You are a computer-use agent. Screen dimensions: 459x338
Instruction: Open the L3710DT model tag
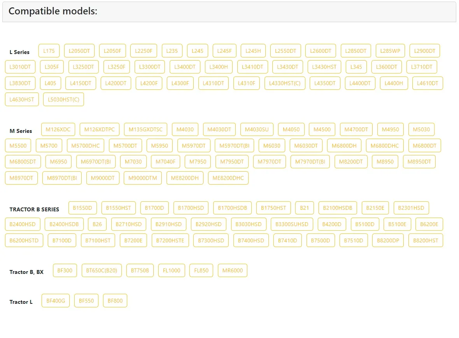click(422, 67)
